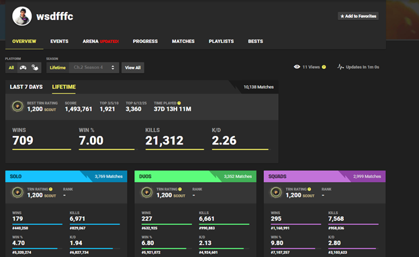Click the pulse updates icon

340,67
